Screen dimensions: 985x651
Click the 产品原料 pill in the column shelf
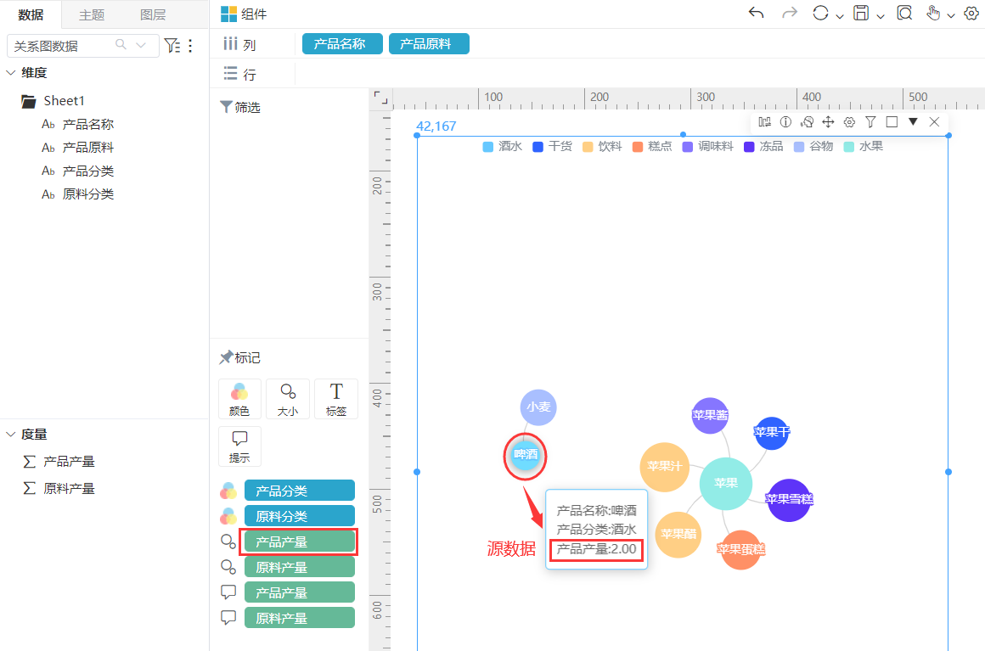429,44
